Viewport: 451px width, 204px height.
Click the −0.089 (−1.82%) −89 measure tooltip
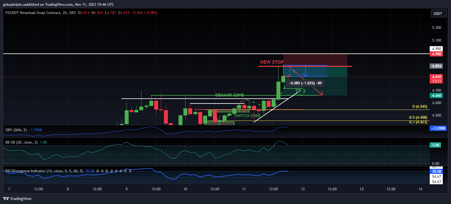click(305, 83)
